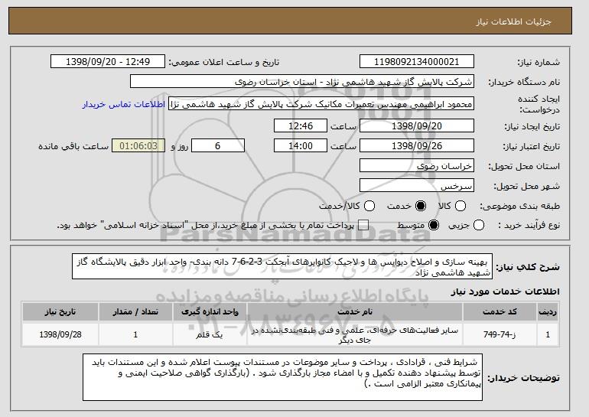589x417 pixels.
Task: Click the اطلاعات خدمات مورد نیاز section heading
Action: click(505, 292)
